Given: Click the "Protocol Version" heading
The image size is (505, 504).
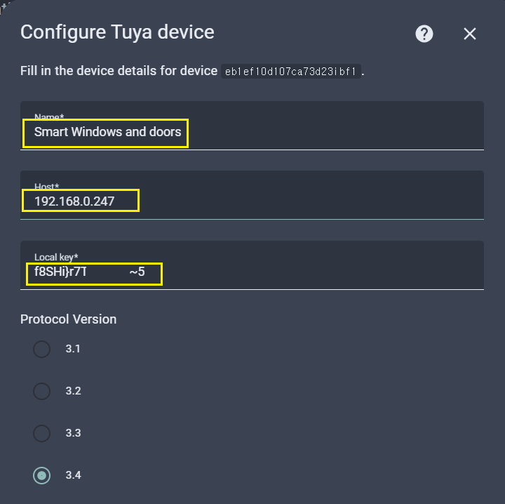Looking at the screenshot, I should (x=68, y=319).
